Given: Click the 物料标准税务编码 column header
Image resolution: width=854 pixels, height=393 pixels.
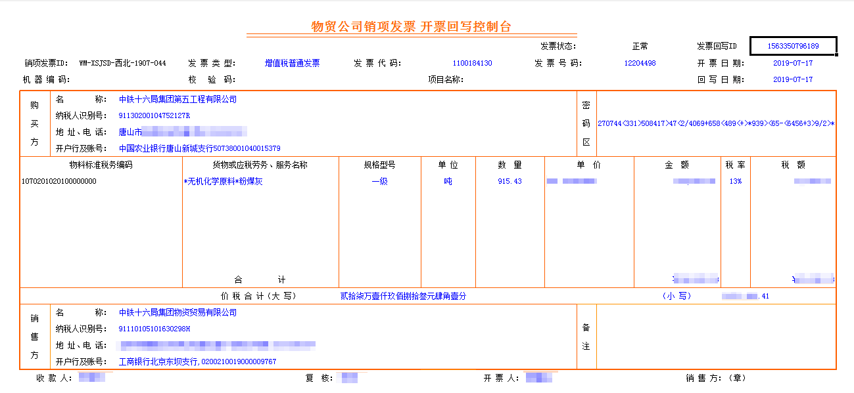Looking at the screenshot, I should 101,165.
